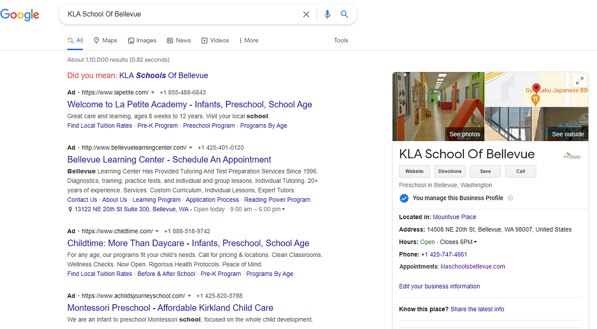The width and height of the screenshot is (597, 329).
Task: Click the Mountvue Place link
Action: (454, 217)
